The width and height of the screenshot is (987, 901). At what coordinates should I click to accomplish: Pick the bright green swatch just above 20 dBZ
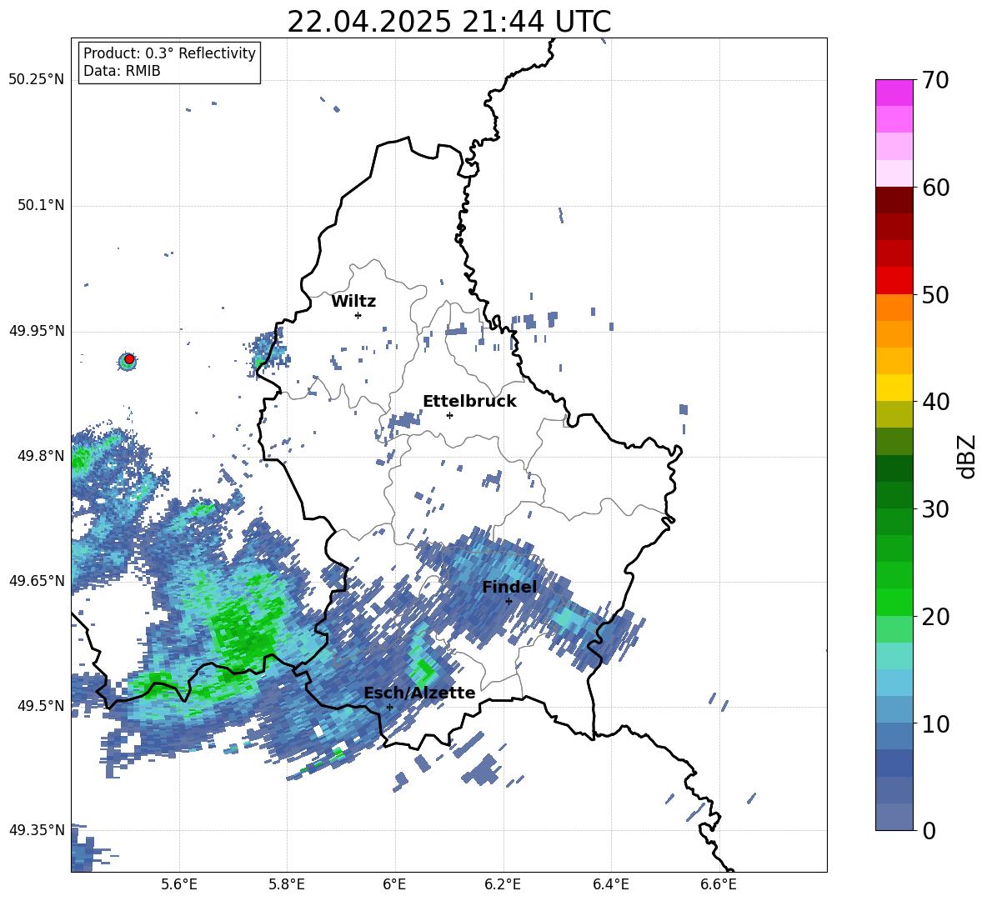(894, 602)
